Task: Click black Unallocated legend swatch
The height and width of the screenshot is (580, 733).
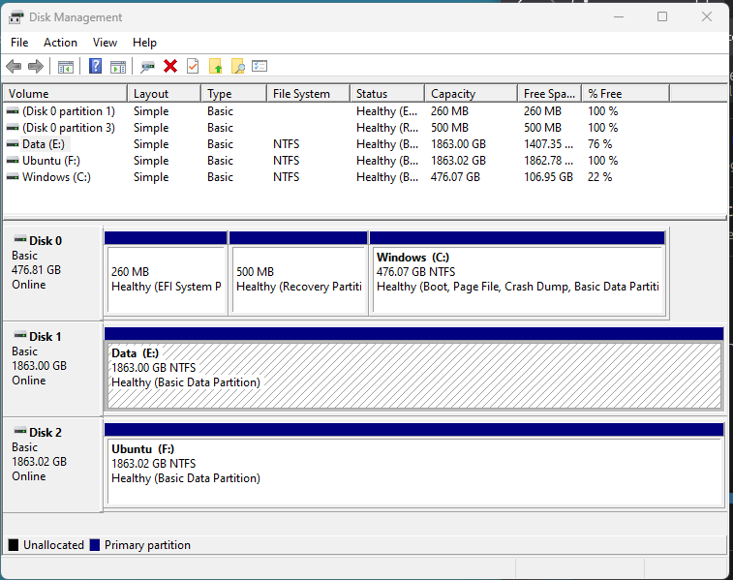Action: (14, 545)
